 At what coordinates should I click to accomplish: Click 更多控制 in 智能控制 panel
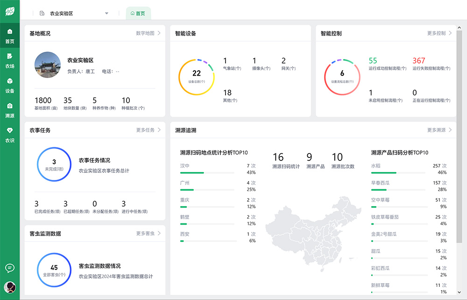439,33
